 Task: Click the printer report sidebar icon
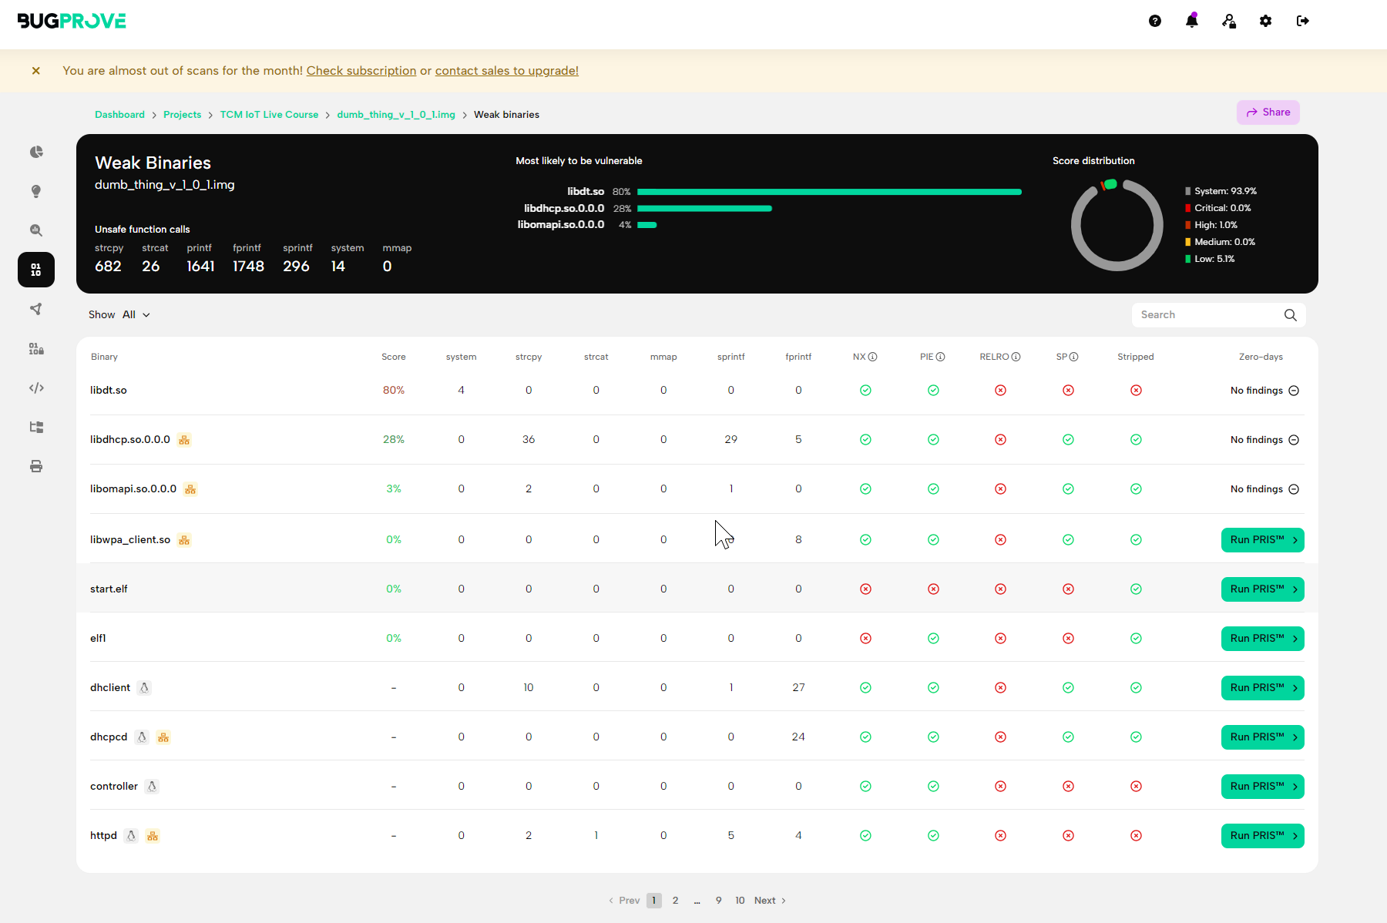point(35,466)
